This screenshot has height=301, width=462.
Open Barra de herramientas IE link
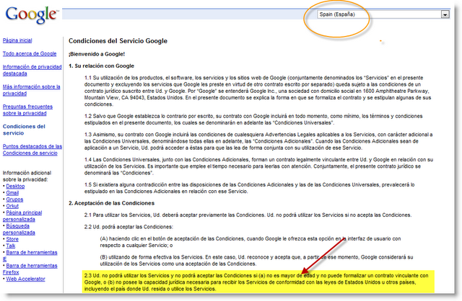pyautogui.click(x=30, y=256)
